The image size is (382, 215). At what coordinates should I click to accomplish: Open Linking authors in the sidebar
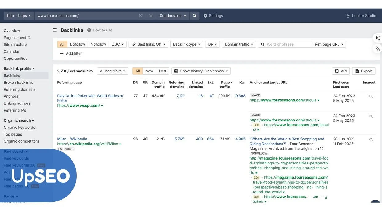(17, 103)
